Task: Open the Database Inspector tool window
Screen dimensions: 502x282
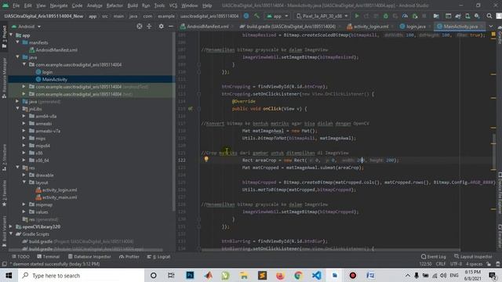Action: point(89,257)
